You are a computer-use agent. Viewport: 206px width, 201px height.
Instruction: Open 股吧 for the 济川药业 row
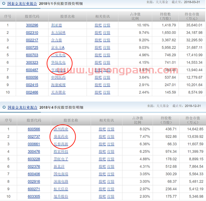tap(102, 129)
